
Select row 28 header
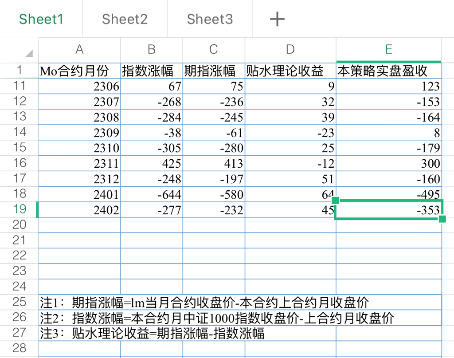coord(19,348)
